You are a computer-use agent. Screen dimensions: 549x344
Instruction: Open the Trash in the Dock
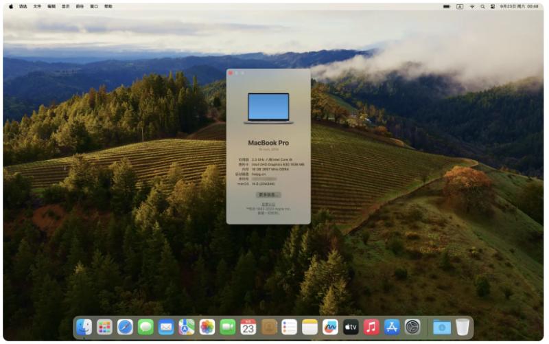pyautogui.click(x=463, y=328)
